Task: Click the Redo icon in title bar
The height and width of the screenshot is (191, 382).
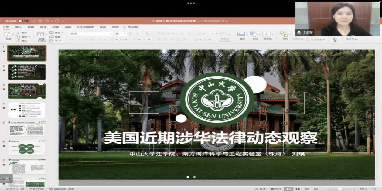Action: [57, 21]
